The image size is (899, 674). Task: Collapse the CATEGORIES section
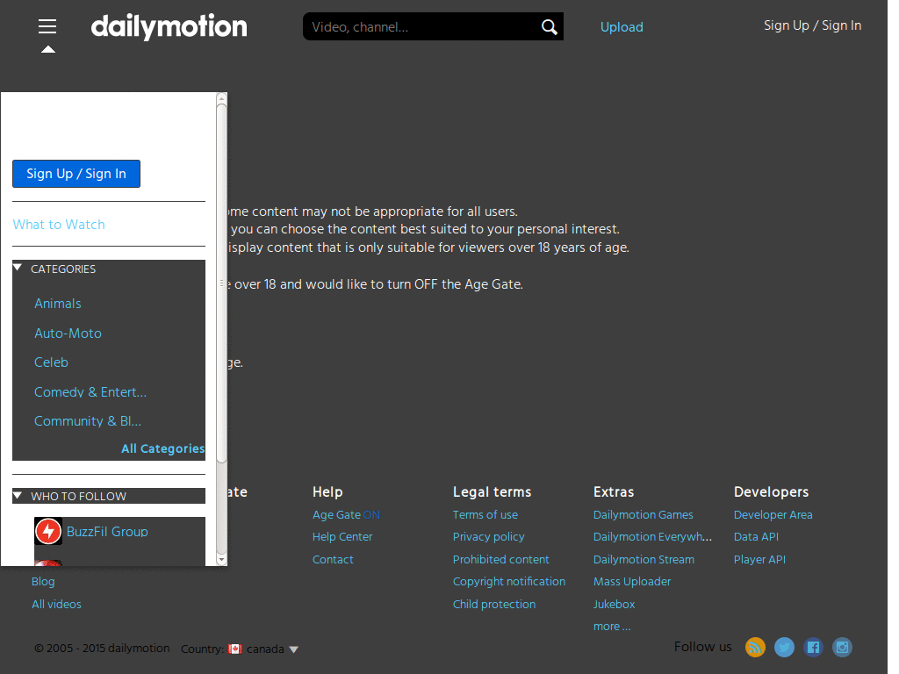click(x=18, y=268)
